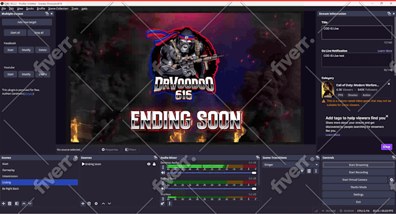Open Desktop Audio three-dot options menu
Screen dimensions: 396x214
click(163, 167)
